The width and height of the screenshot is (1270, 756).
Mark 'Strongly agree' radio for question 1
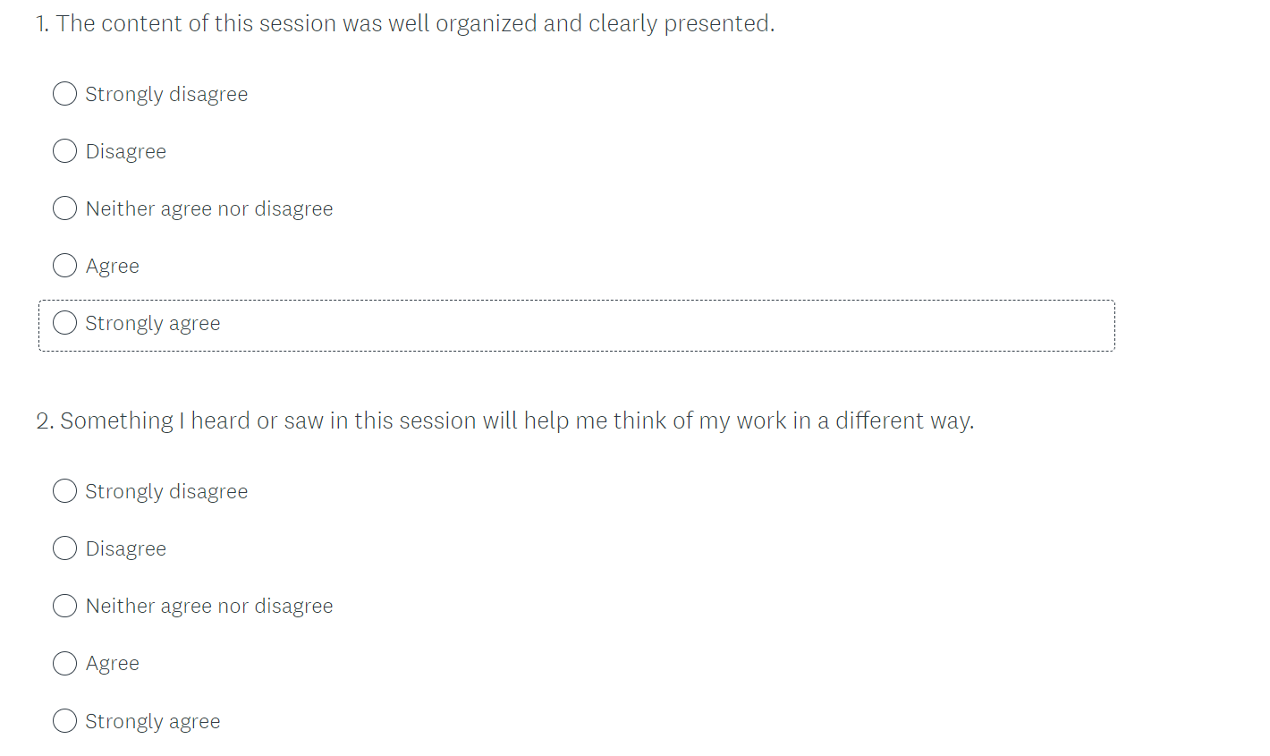pos(64,323)
